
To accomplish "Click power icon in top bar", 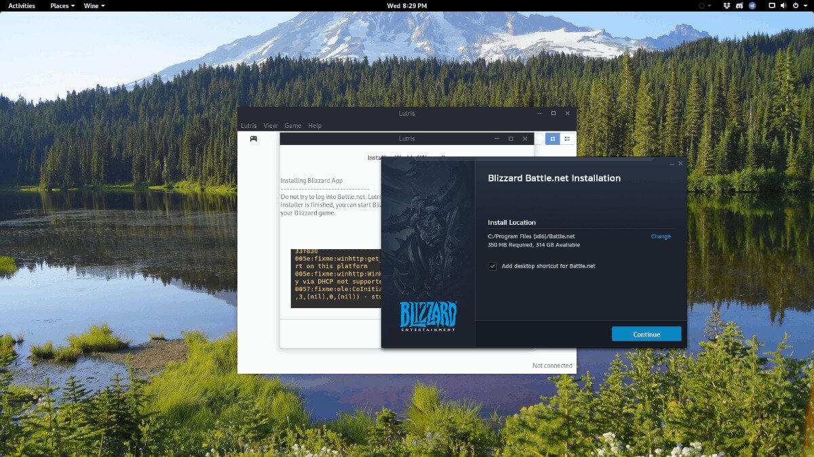I will (x=796, y=5).
